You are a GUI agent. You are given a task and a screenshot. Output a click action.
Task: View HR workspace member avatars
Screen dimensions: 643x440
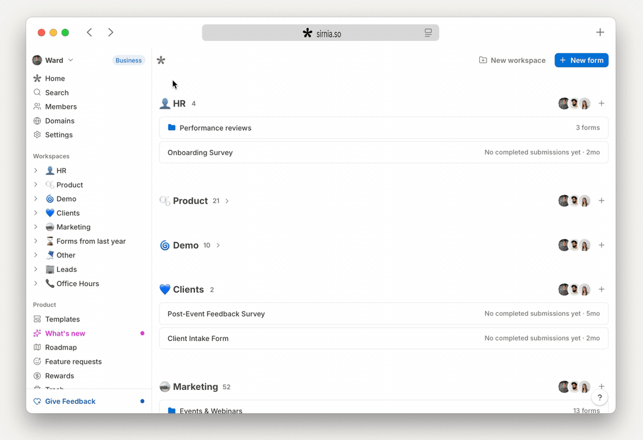click(x=574, y=103)
